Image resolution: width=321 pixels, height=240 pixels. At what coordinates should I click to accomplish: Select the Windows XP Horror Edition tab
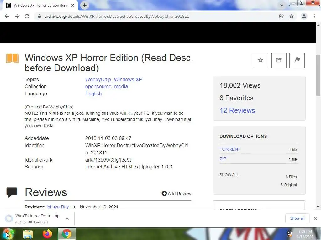click(40, 5)
